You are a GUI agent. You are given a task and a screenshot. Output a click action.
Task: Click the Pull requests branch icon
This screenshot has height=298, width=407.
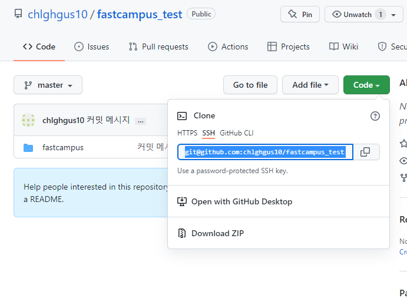click(133, 47)
